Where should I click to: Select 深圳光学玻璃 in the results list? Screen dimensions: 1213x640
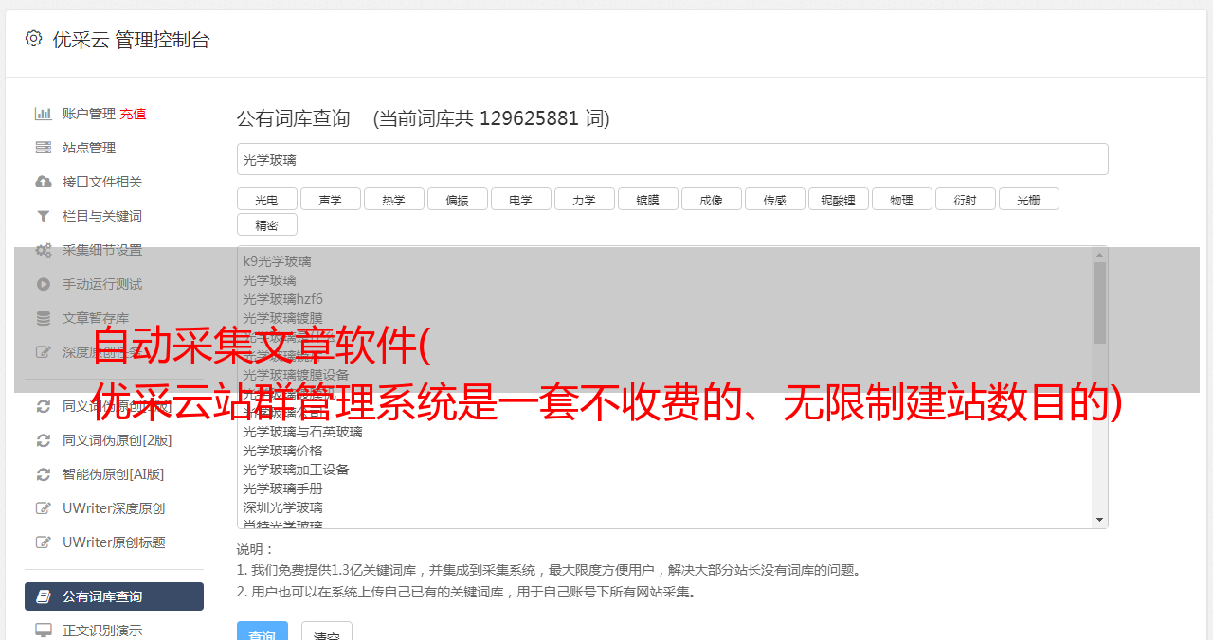point(282,507)
